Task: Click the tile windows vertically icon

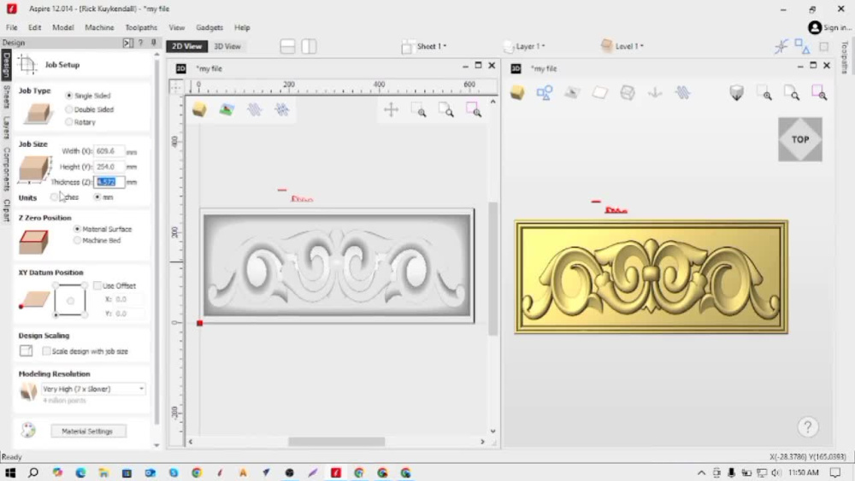Action: pyautogui.click(x=310, y=46)
